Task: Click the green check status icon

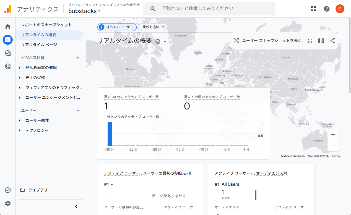Action: 158,41
